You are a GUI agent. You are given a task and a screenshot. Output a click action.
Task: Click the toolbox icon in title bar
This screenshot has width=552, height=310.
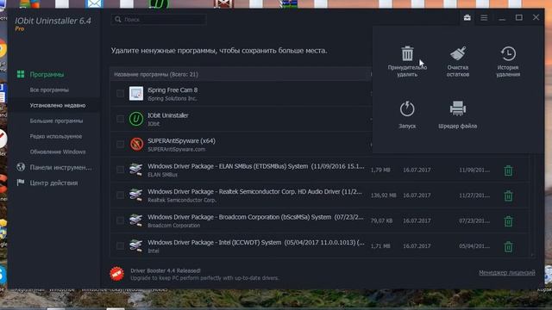[x=467, y=17]
